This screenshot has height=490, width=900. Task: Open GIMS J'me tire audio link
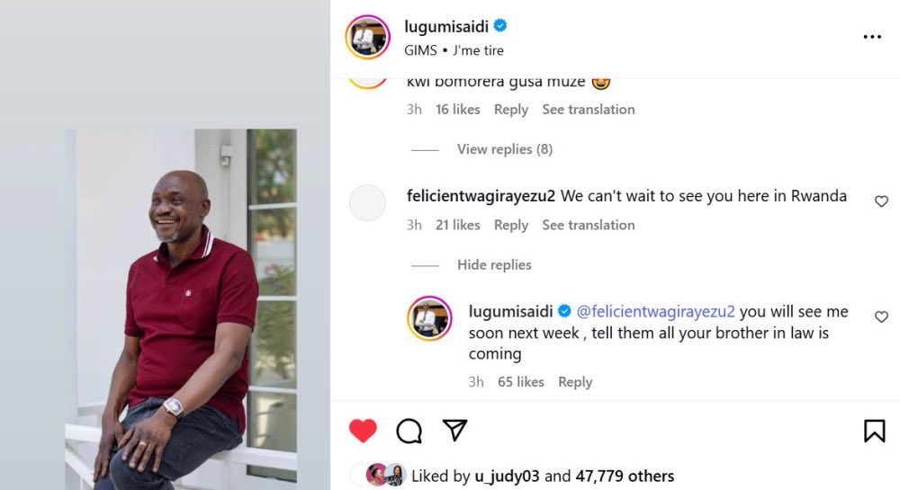(x=466, y=50)
